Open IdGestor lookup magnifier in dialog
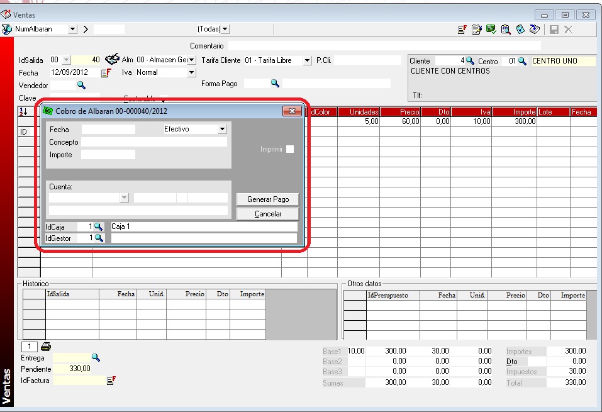The height and width of the screenshot is (412, 602). tap(99, 238)
